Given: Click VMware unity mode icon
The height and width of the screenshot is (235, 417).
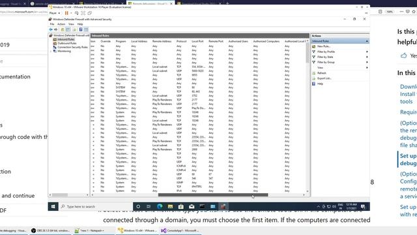Looking at the screenshot, I should click(90, 13).
